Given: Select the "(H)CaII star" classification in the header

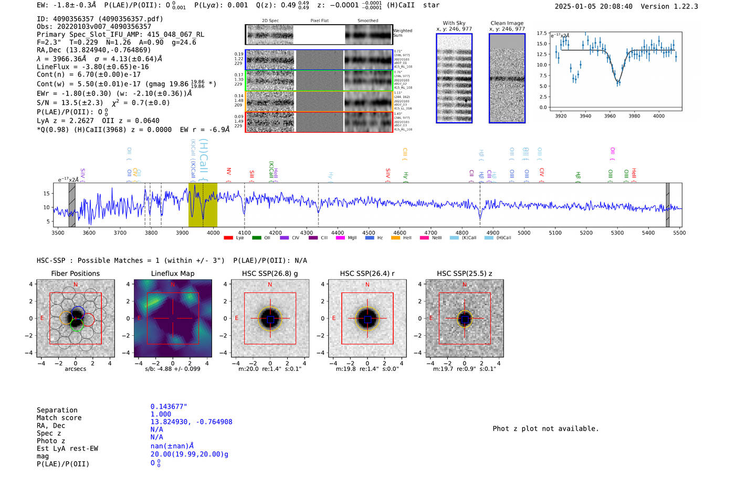Looking at the screenshot, I should tap(413, 5).
